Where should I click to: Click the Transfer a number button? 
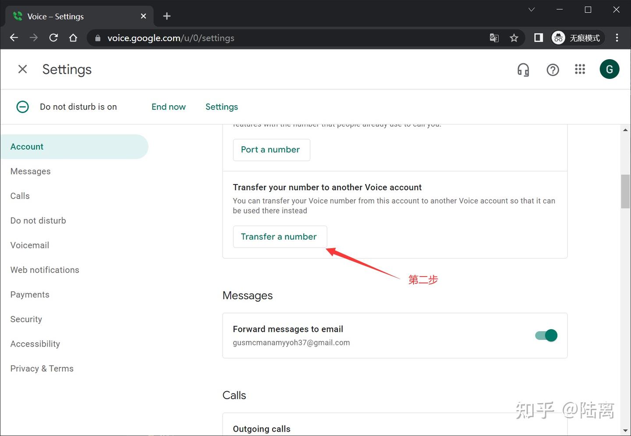tap(280, 237)
